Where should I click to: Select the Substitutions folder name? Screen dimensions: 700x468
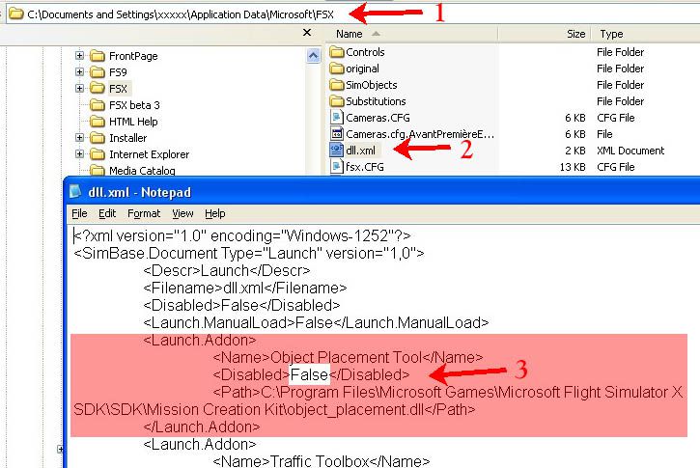pyautogui.click(x=376, y=101)
